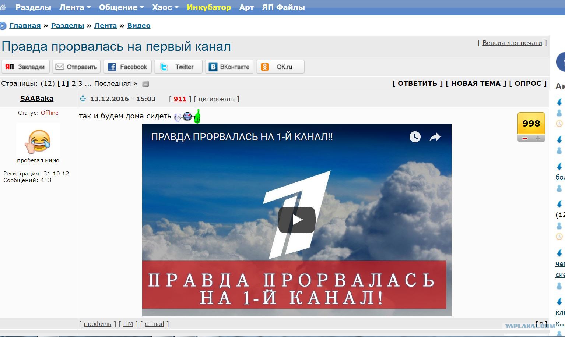Viewport: 565px width, 337px height.
Task: Go to page 2 of the topic
Action: [x=74, y=84]
